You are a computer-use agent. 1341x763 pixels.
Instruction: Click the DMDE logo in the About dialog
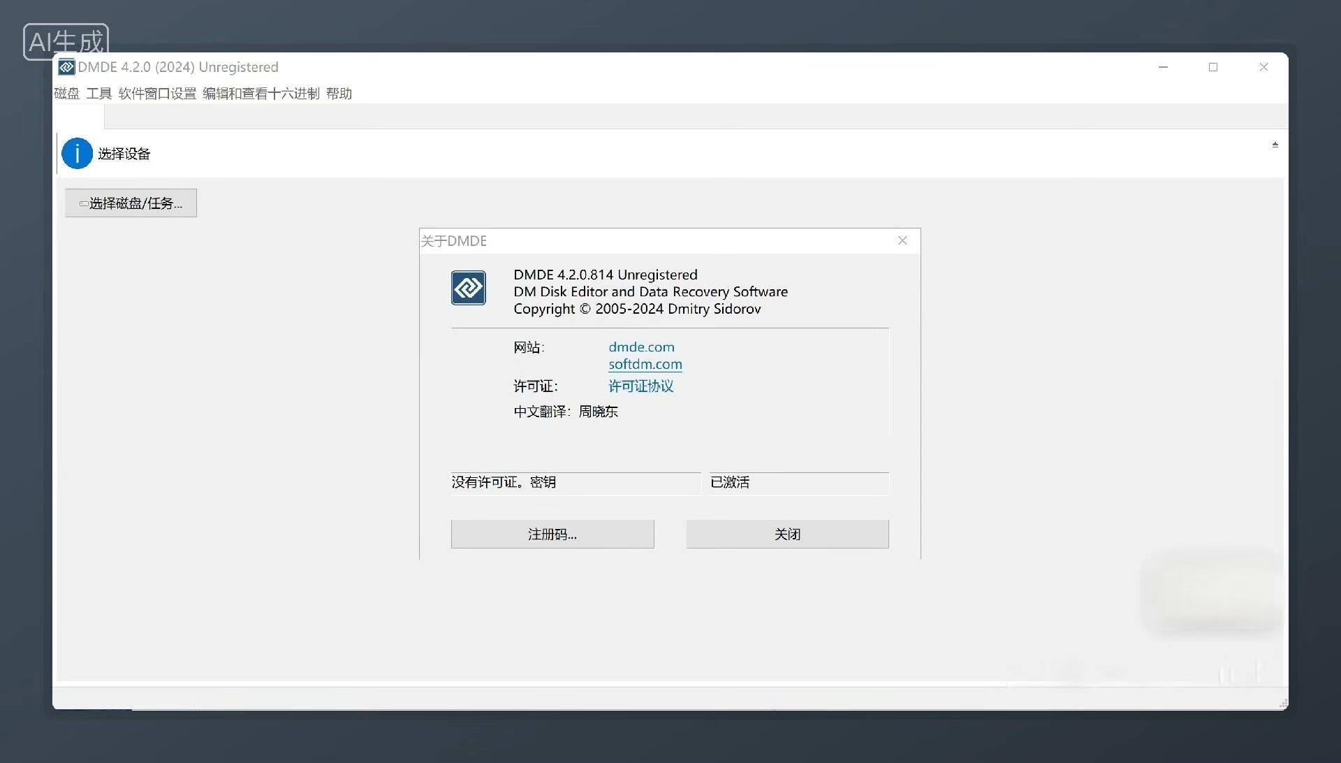tap(468, 288)
